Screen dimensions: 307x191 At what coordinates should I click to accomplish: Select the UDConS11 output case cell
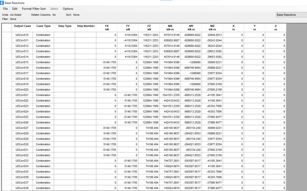pyautogui.click(x=22, y=40)
